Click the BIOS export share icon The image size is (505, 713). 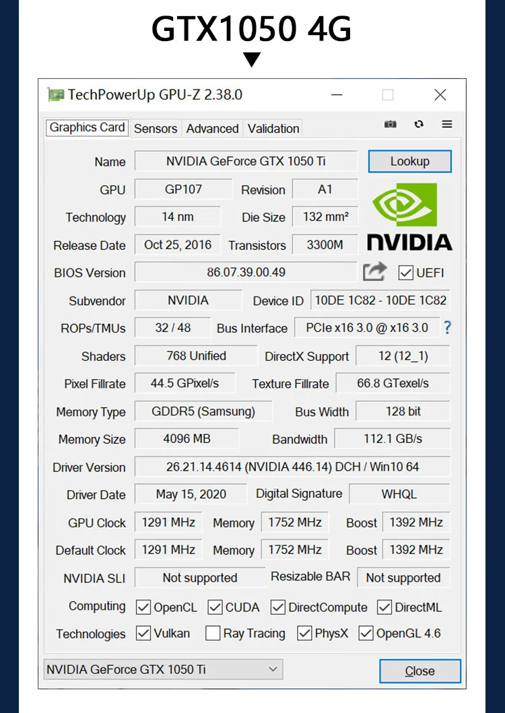(x=374, y=272)
